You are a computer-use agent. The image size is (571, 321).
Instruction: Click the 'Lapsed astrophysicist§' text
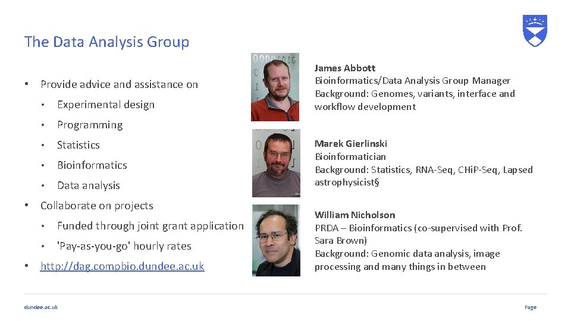[423, 176]
